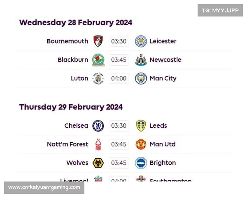Click the Leicester club crest
The image size is (247, 198).
coord(141,41)
